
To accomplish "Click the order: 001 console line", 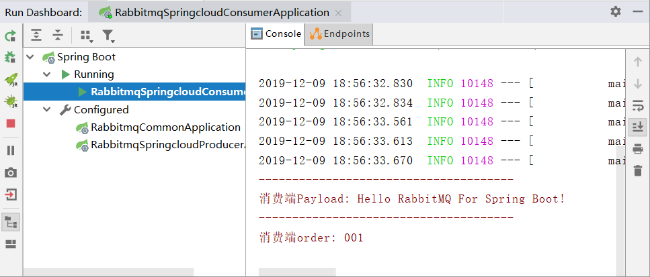I will pyautogui.click(x=311, y=237).
